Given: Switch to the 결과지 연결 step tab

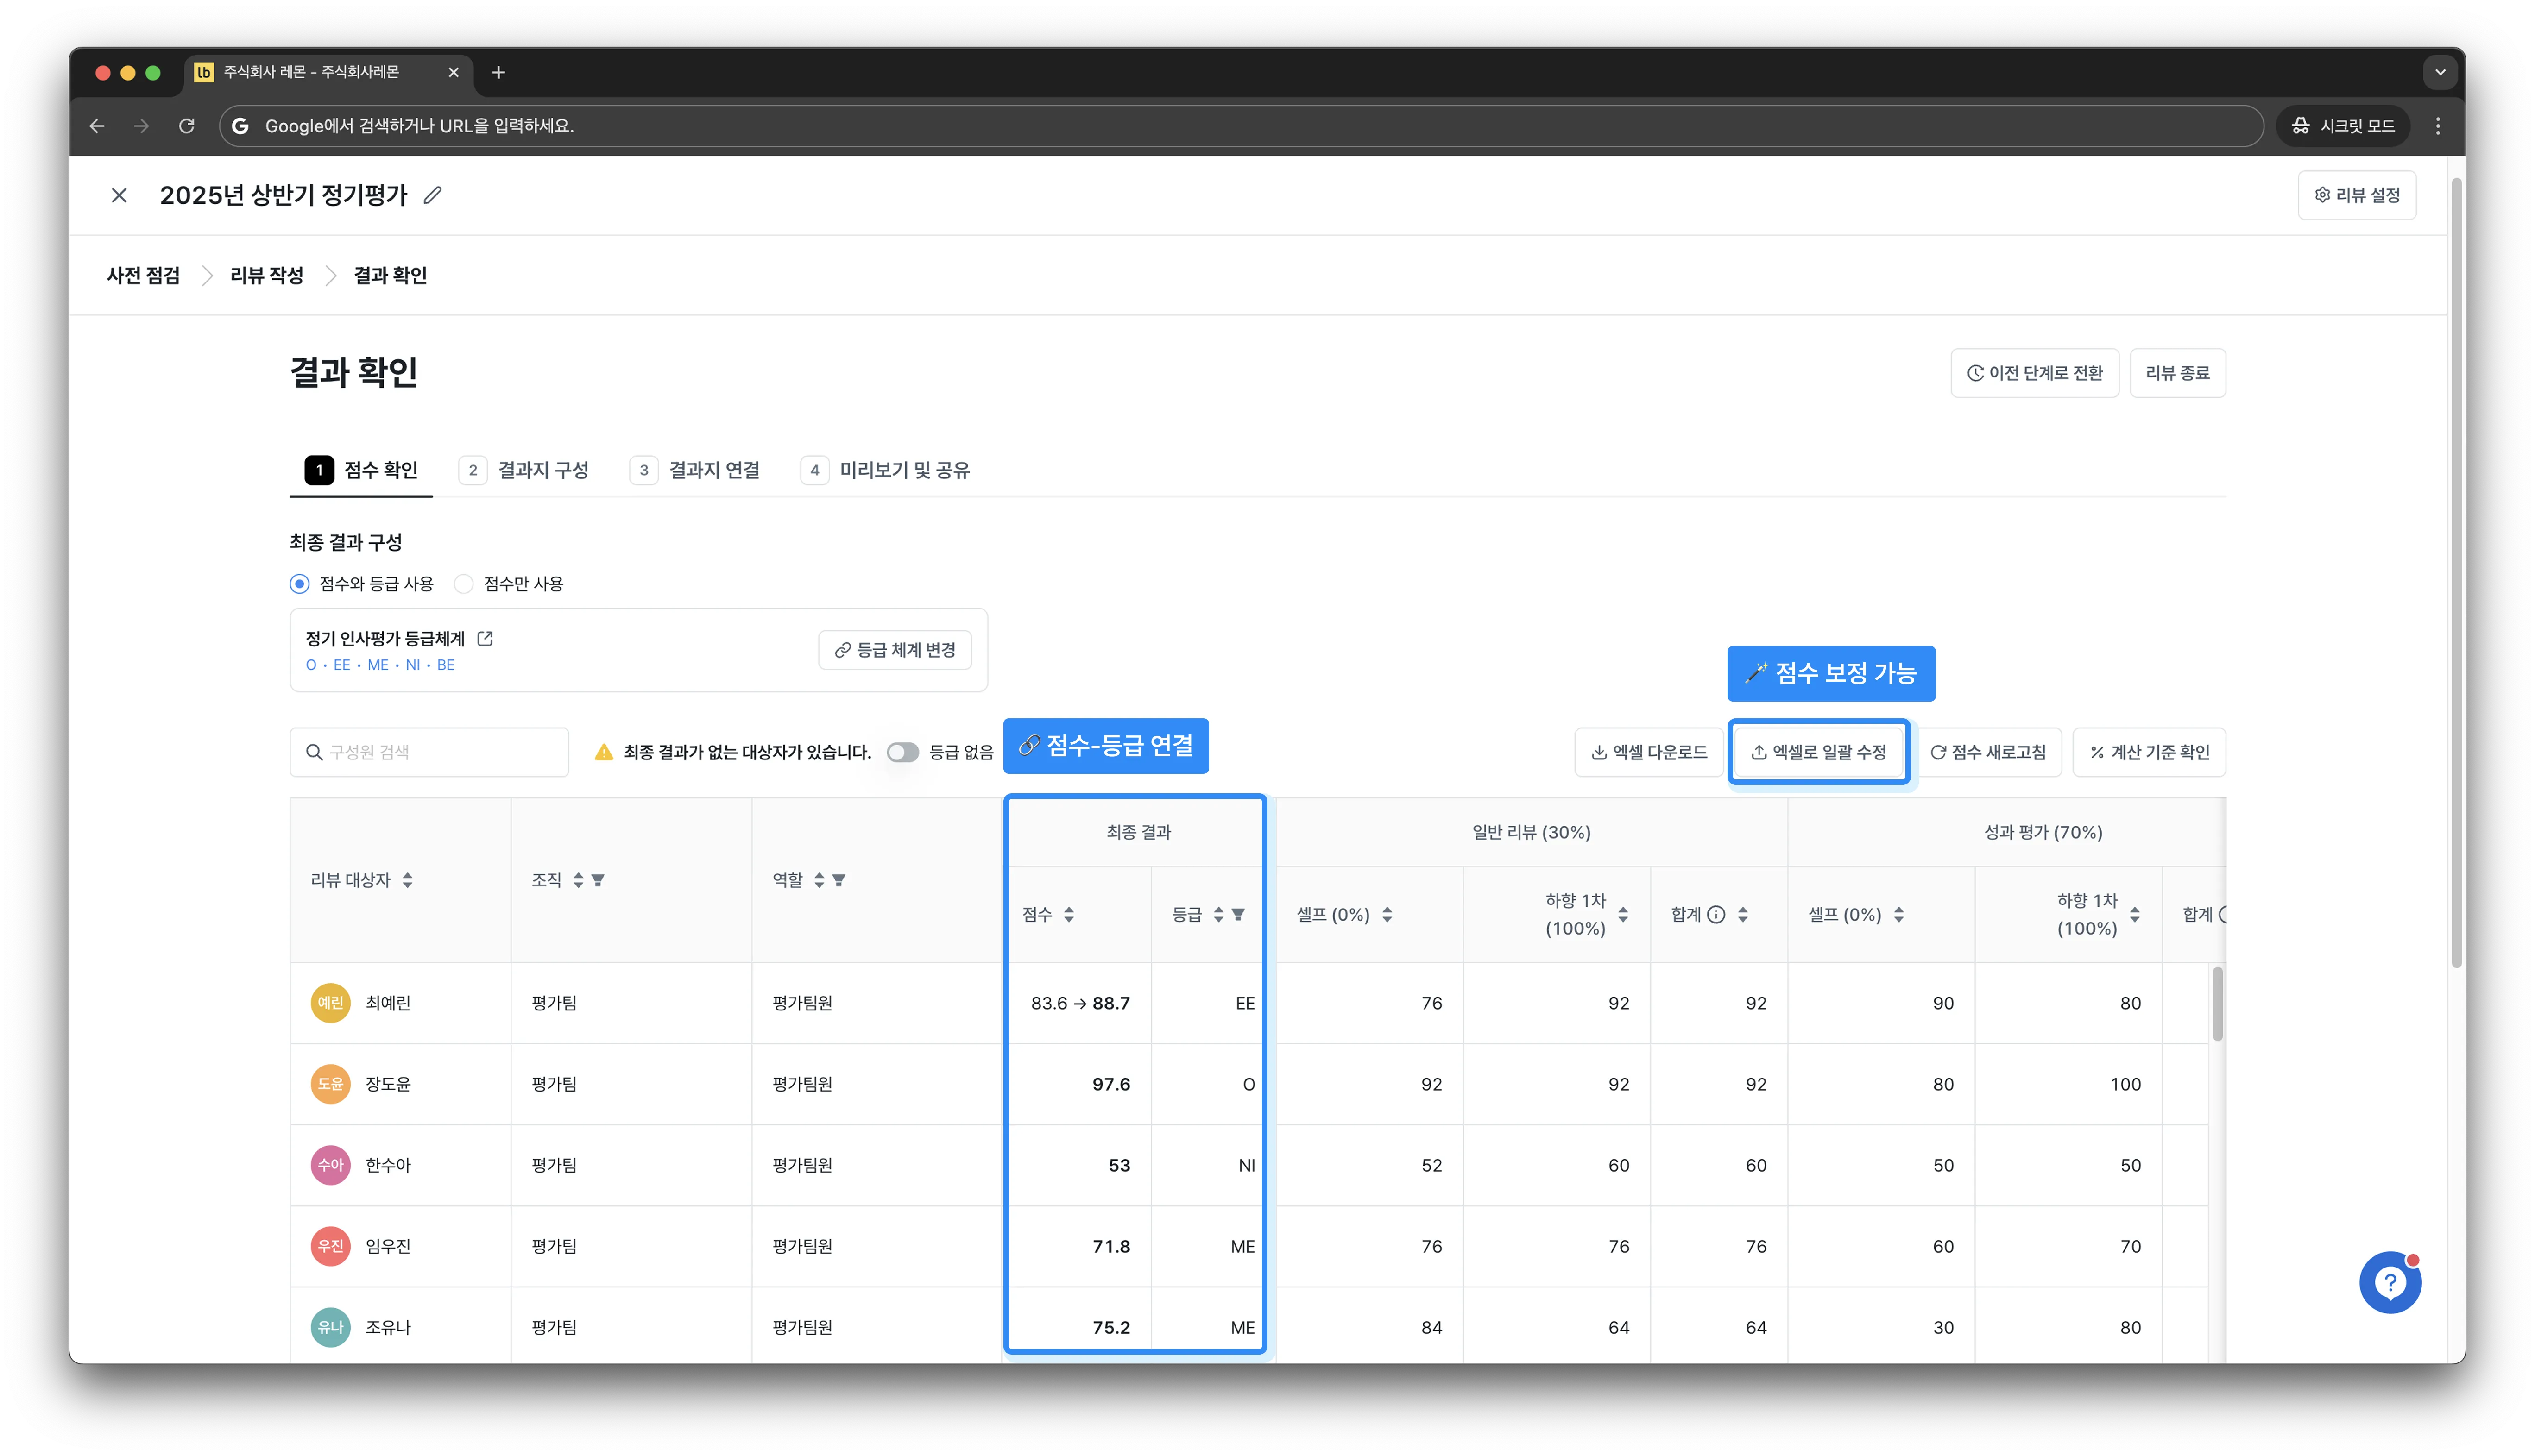Looking at the screenshot, I should tap(694, 470).
